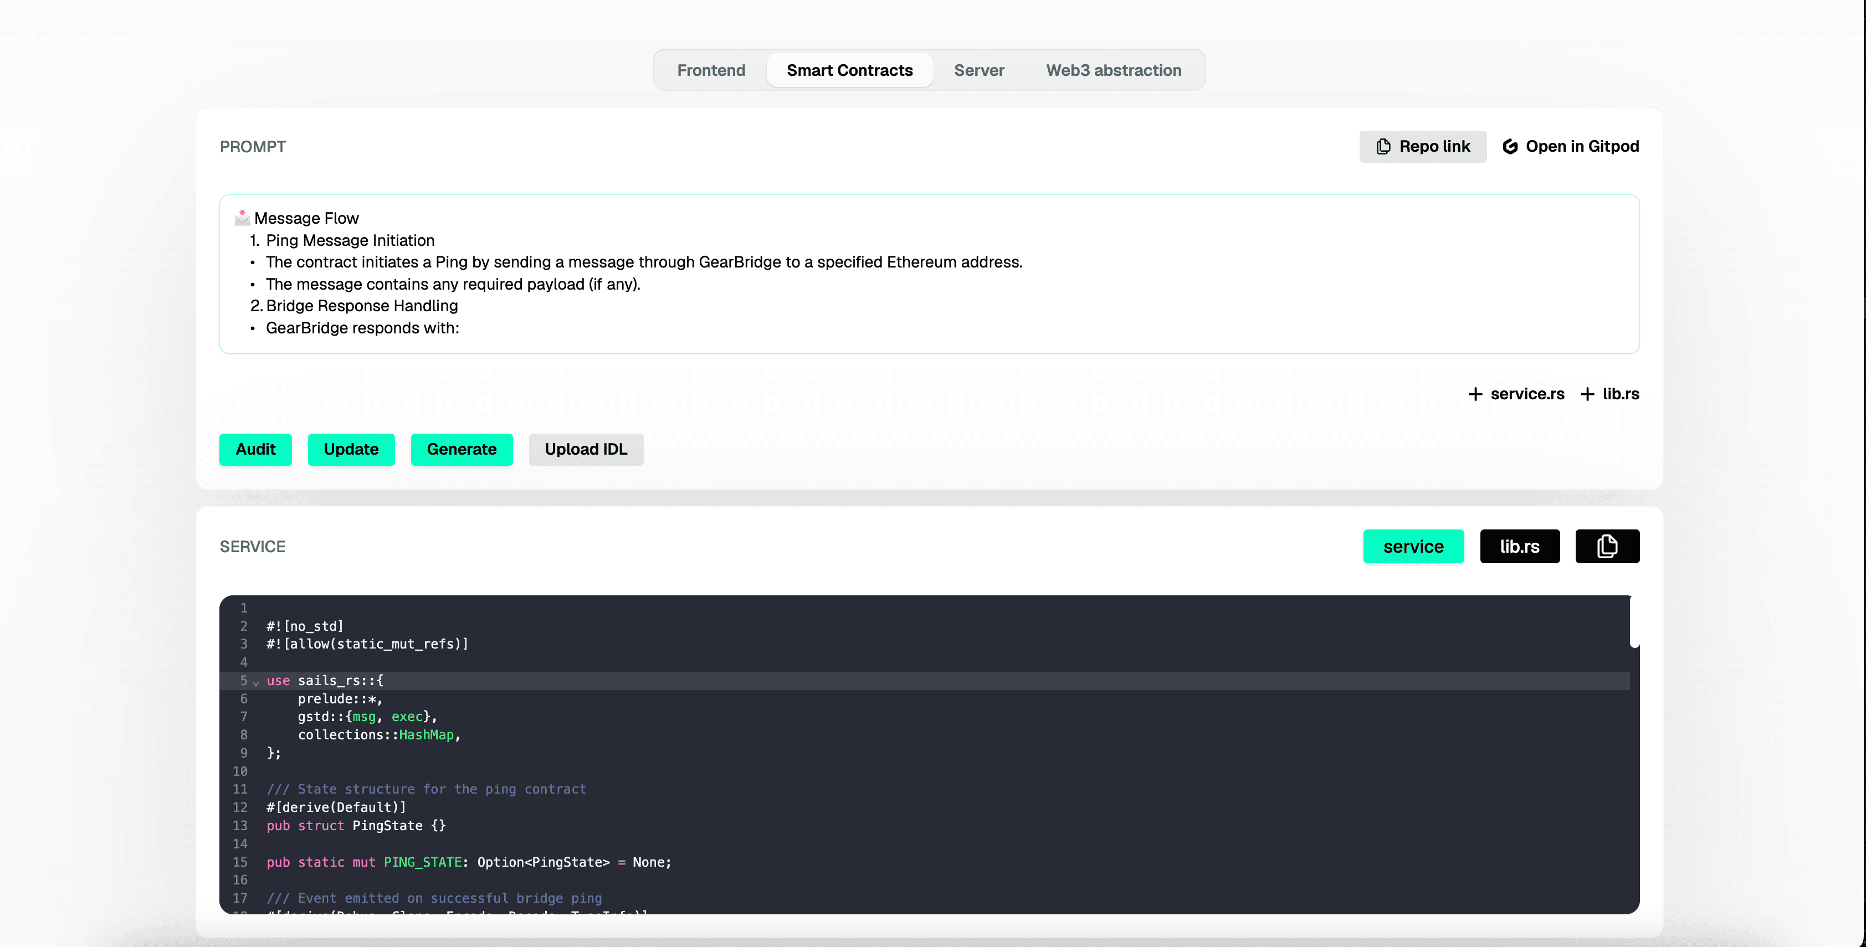The width and height of the screenshot is (1866, 947).
Task: Switch to the Frontend tab
Action: click(x=711, y=70)
